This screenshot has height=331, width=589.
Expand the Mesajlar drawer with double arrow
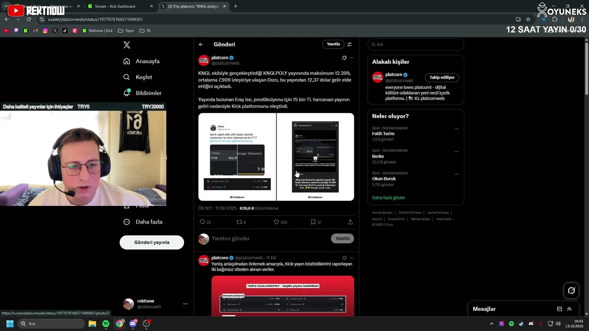[x=569, y=309]
